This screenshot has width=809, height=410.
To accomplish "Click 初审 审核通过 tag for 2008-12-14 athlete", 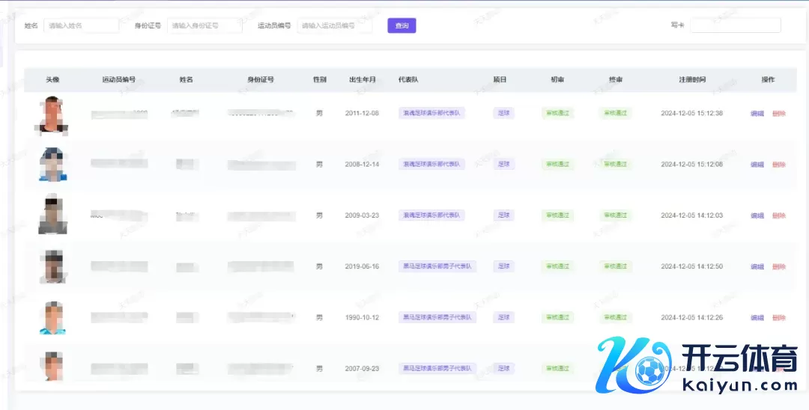I will coord(557,165).
